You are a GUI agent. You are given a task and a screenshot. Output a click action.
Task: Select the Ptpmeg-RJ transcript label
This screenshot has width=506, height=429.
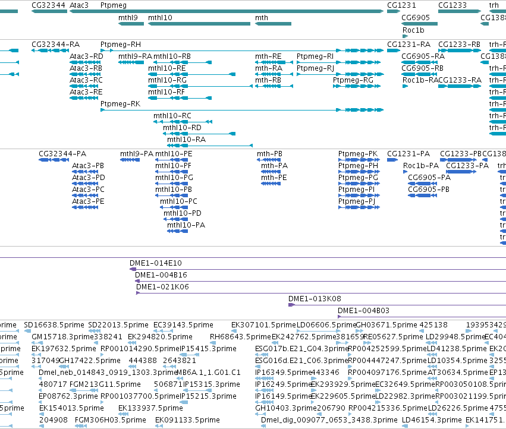click(x=315, y=68)
